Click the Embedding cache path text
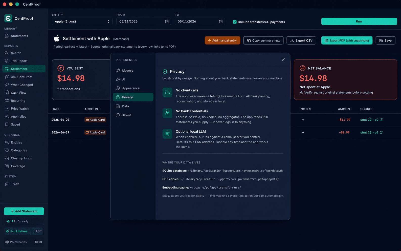401x251 pixels. tap(215, 187)
